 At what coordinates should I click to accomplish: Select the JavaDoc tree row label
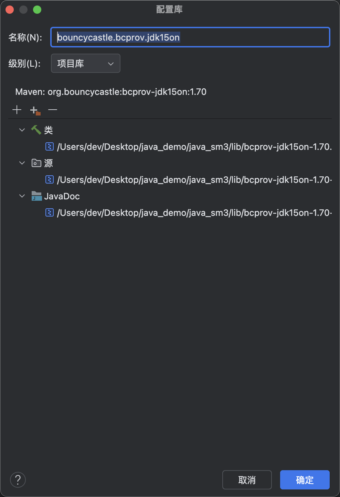coord(62,196)
